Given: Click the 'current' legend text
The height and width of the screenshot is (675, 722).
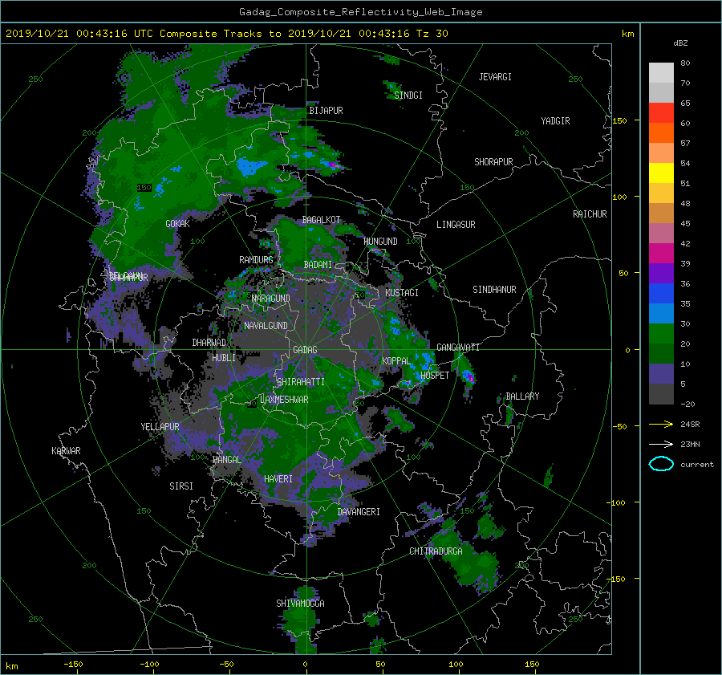Looking at the screenshot, I should [697, 465].
